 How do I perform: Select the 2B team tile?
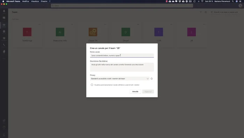pyautogui.click(x=192, y=35)
